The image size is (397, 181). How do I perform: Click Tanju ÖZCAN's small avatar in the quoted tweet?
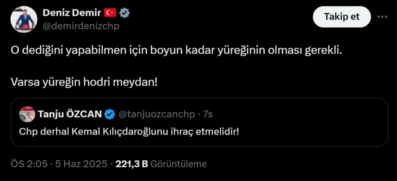coord(27,114)
